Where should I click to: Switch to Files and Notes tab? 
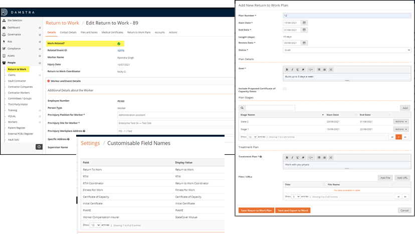[89, 32]
